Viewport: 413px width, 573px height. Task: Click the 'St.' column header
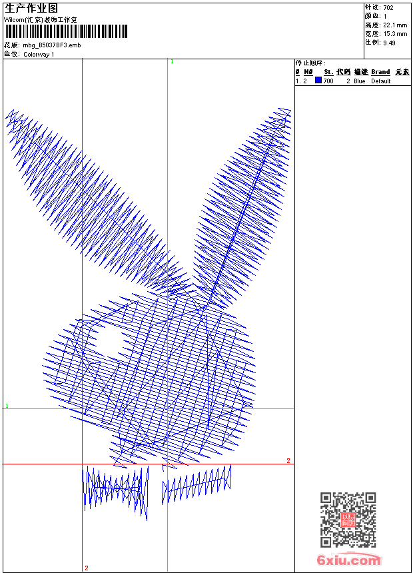point(328,72)
